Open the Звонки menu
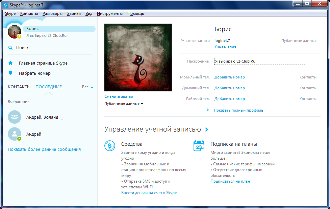 (x=74, y=14)
